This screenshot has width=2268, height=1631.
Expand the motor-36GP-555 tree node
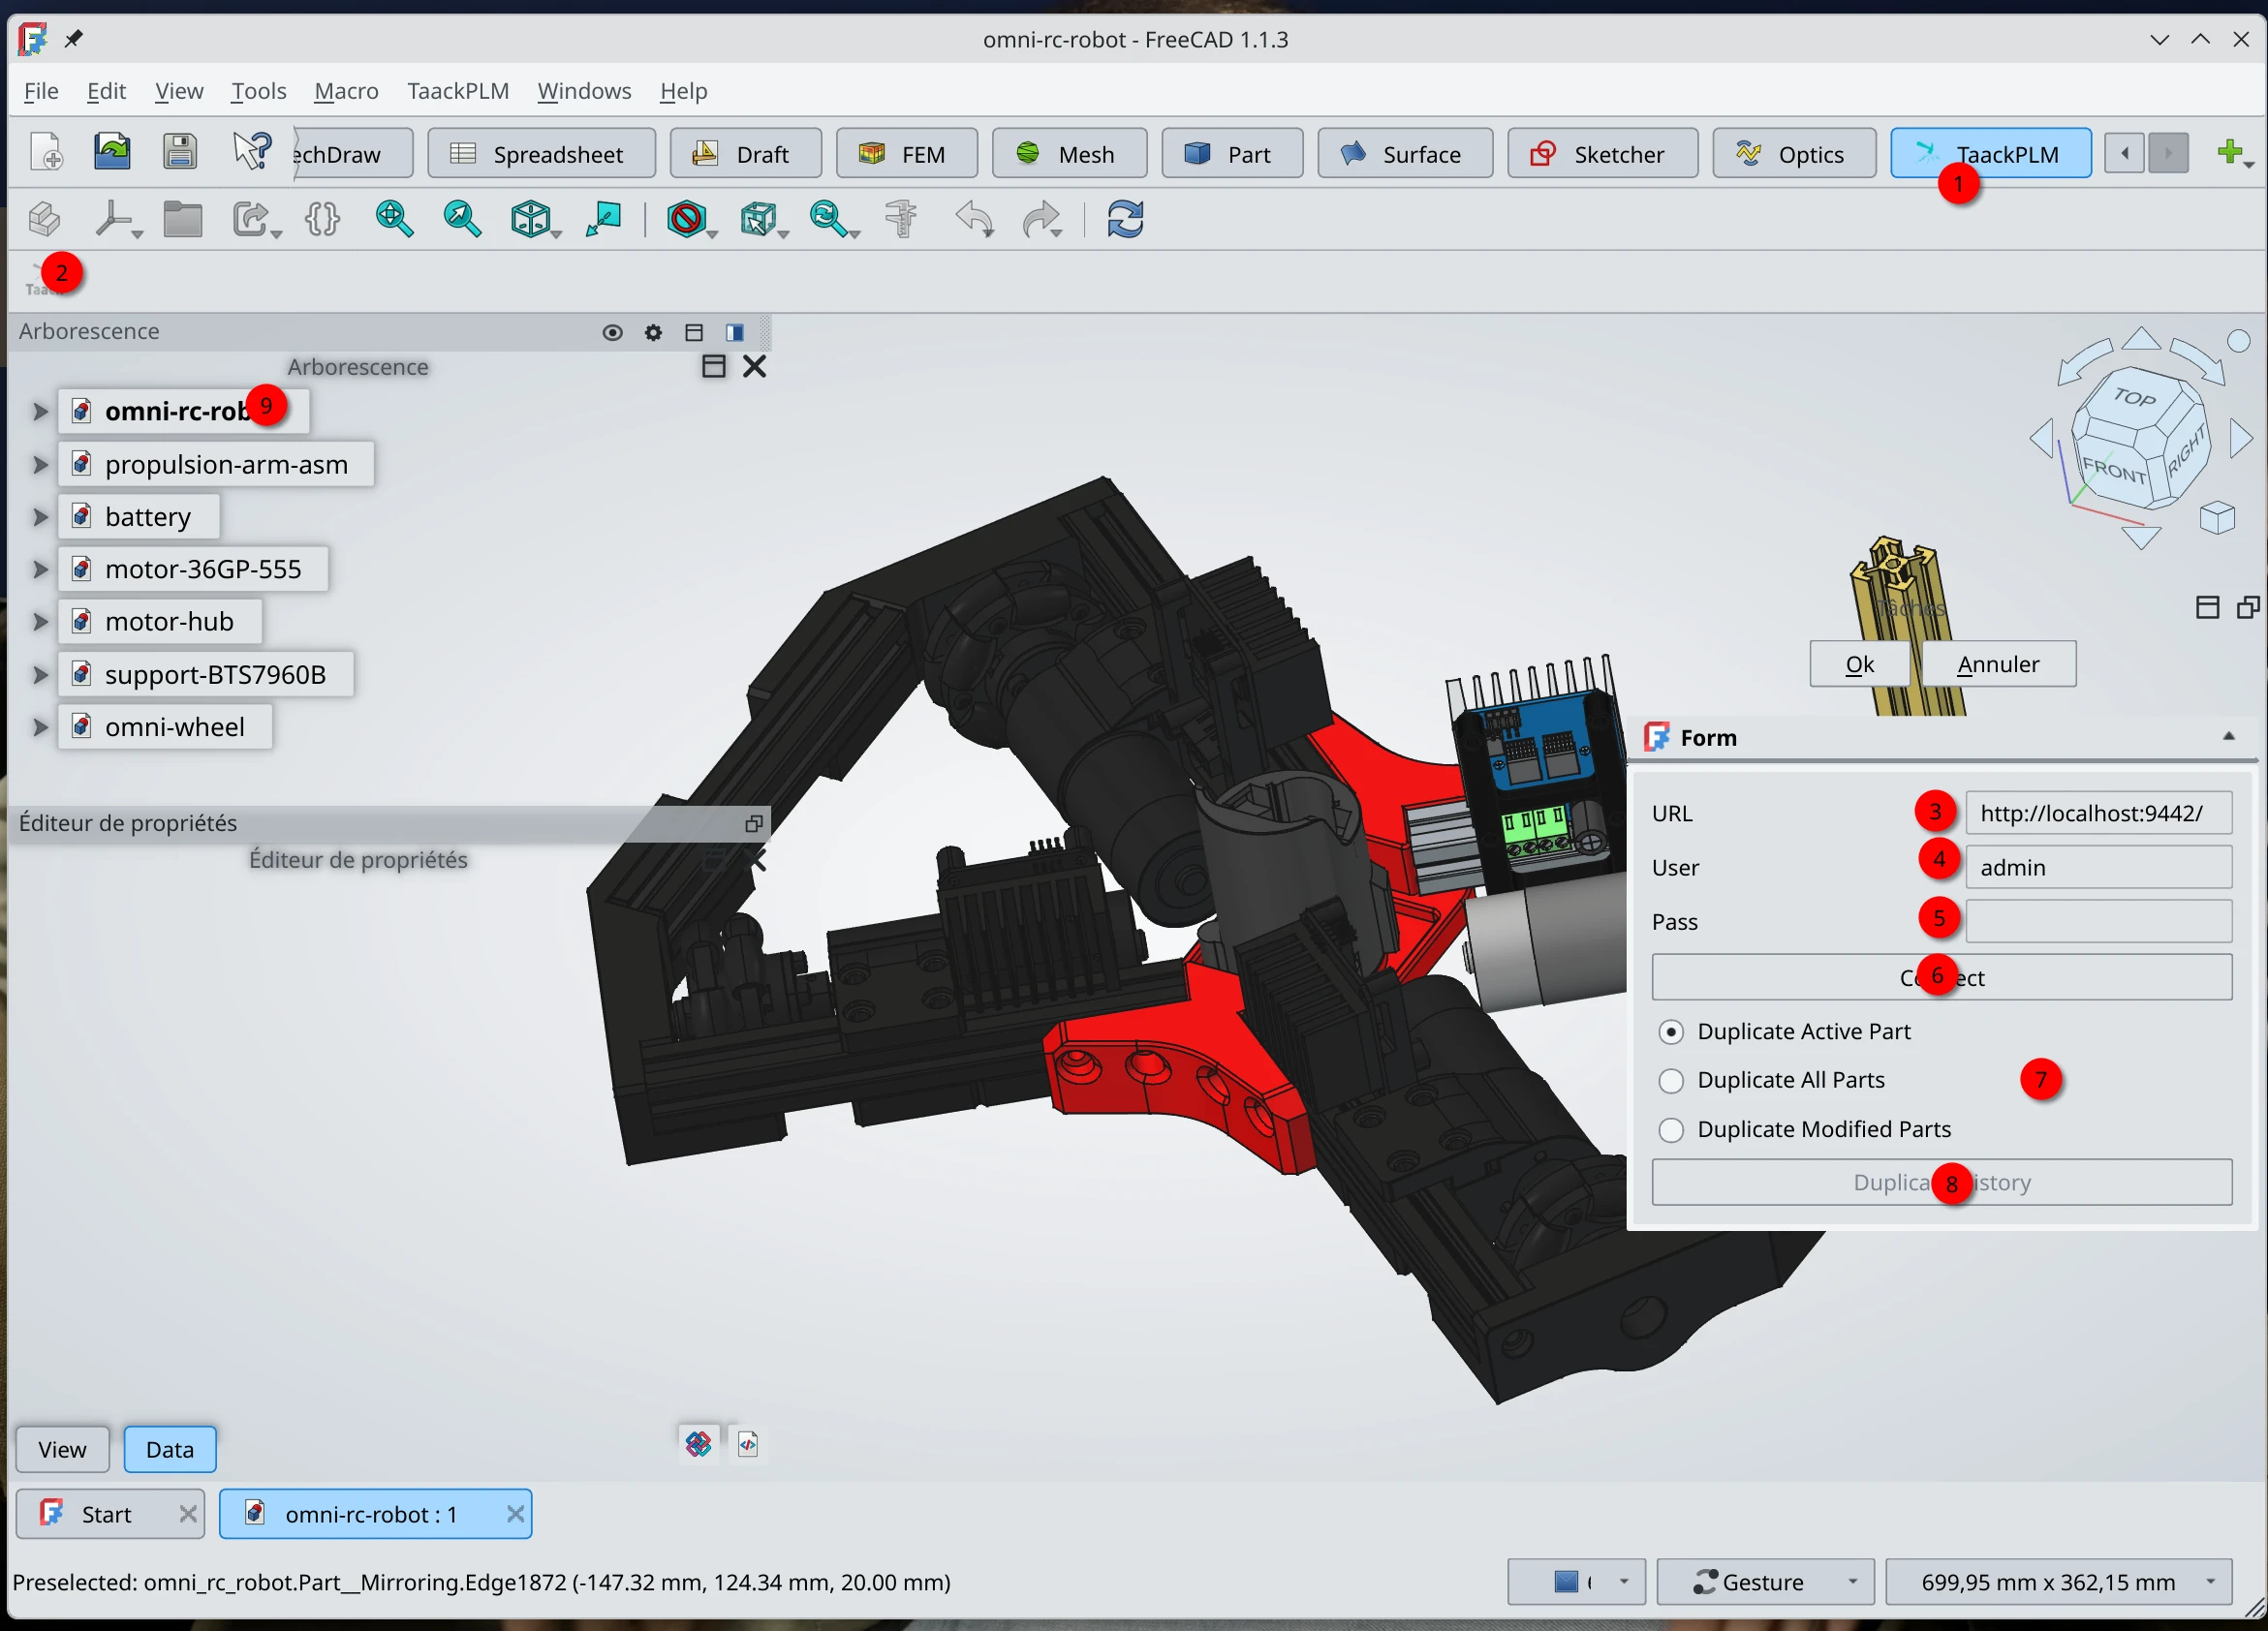(x=39, y=569)
